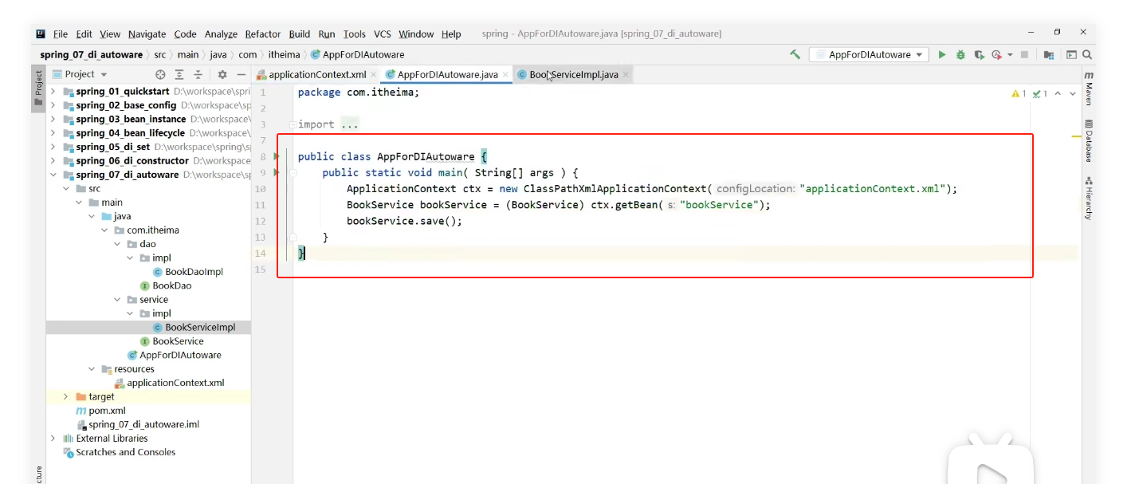Toggle the Project tool window stripe button

point(38,89)
